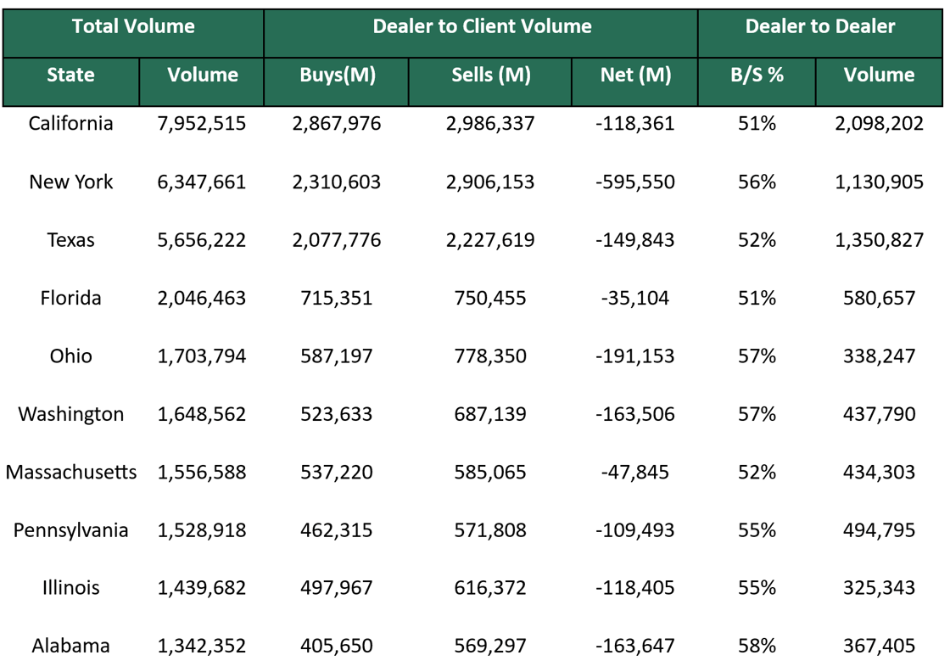
Task: Click California buys value 2,867,976
Action: point(337,124)
